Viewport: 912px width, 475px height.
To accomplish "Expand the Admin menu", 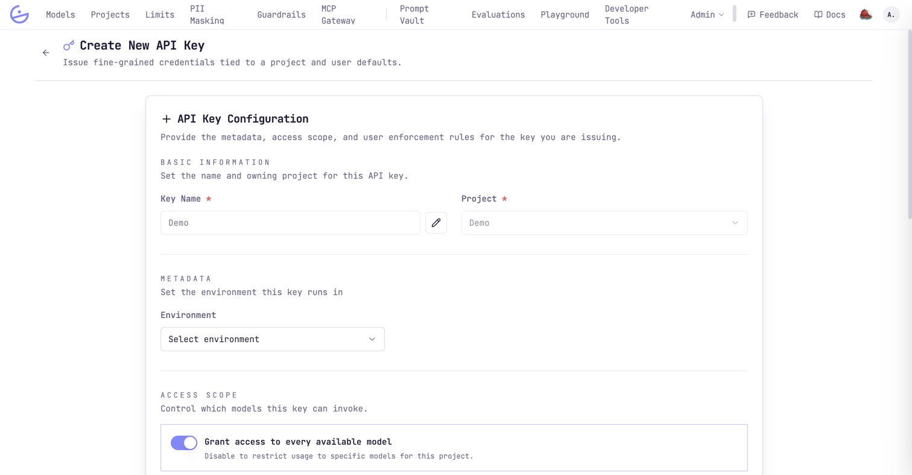I will point(707,14).
